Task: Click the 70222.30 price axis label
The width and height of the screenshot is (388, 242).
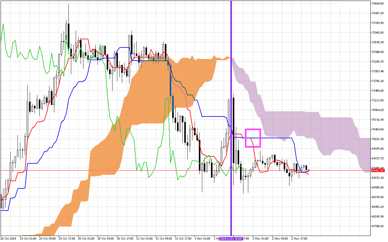Action: (378, 139)
